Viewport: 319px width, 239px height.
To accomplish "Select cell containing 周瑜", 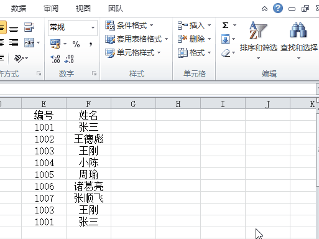I will click(88, 174).
